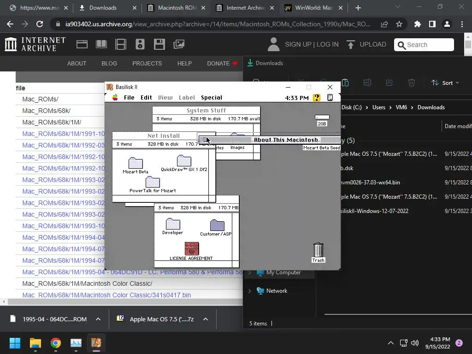
Task: Click the Balloon Help question mark icon
Action: [x=316, y=98]
